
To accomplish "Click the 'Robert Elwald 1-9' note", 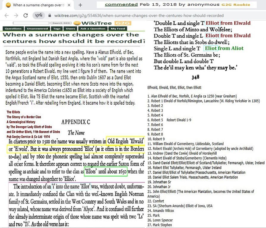I will coord(179,120).
